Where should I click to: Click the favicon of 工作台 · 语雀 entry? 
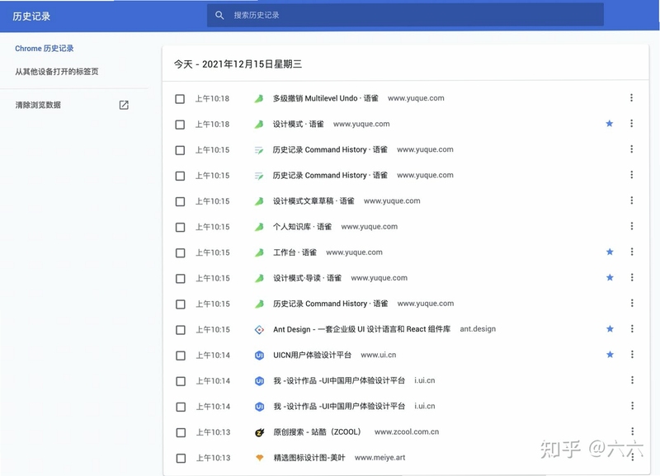[259, 252]
